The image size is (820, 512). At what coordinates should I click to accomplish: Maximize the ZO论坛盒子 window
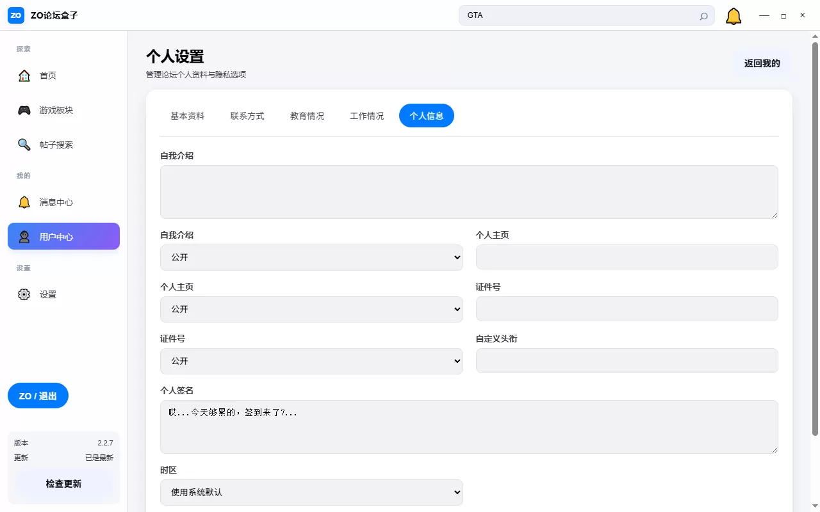pos(783,15)
